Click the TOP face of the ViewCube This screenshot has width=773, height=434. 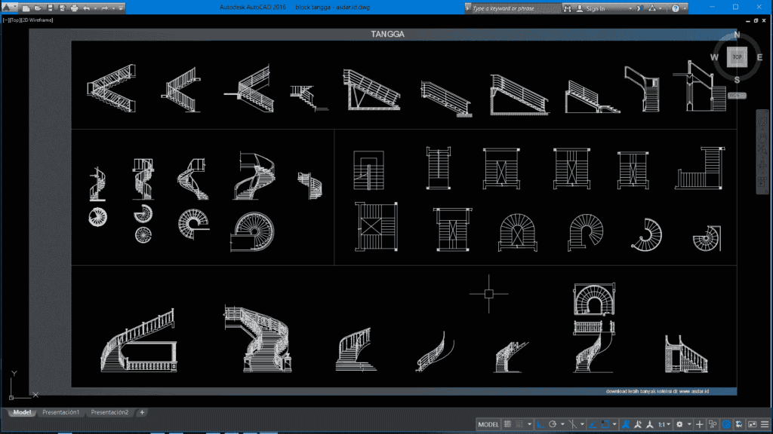[737, 57]
